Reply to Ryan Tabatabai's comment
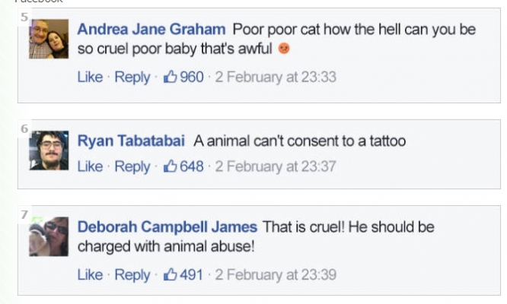This screenshot has height=304, width=507. click(132, 166)
